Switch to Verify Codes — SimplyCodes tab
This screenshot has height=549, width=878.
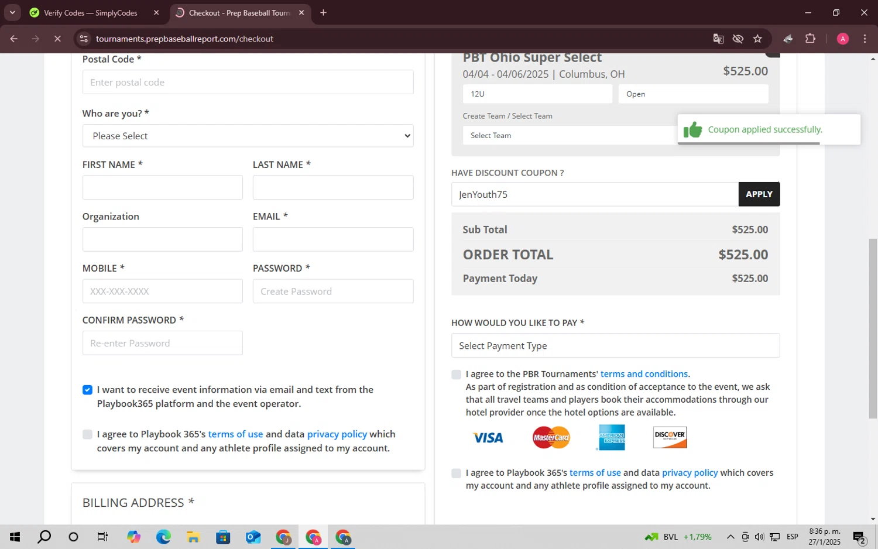click(x=91, y=13)
